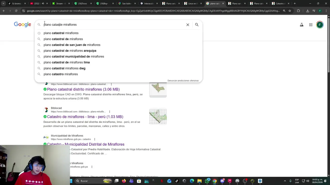Open the ESP LAA language indicator
The height and width of the screenshot is (185, 330).
point(297,181)
